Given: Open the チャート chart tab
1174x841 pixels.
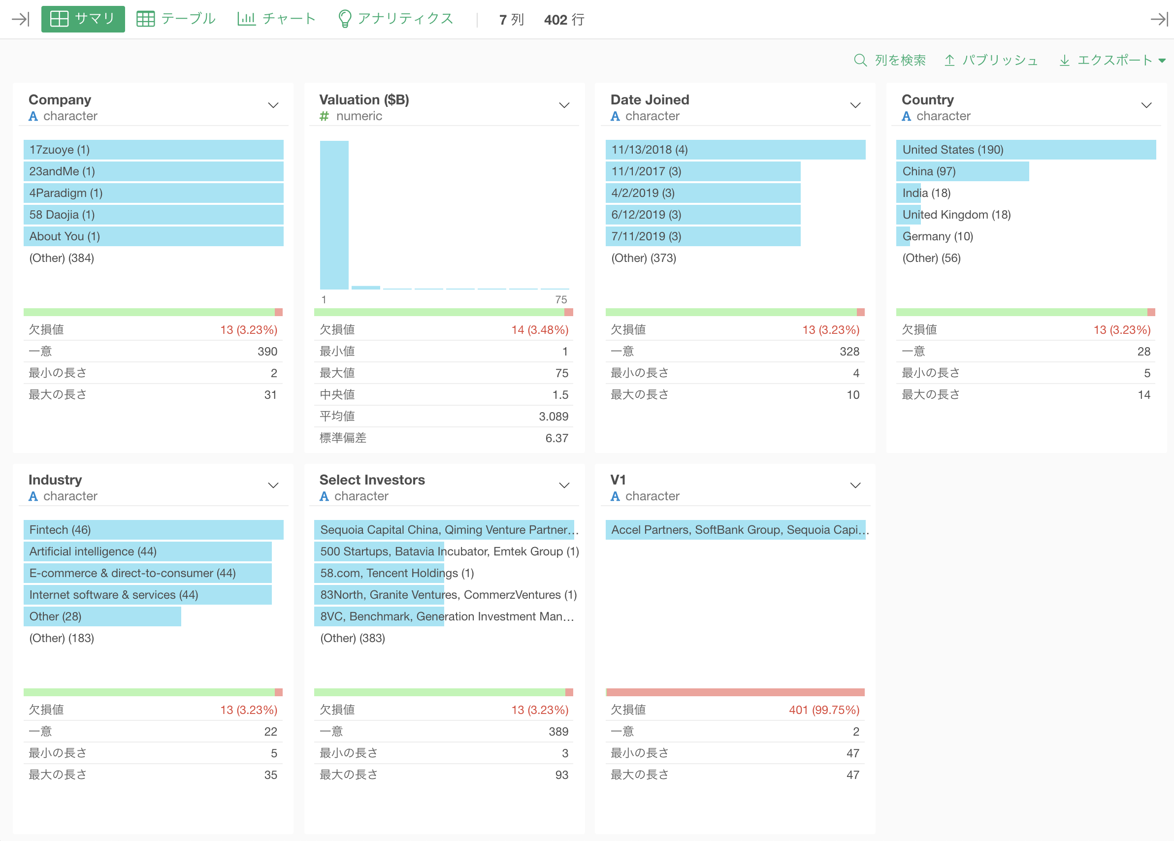Looking at the screenshot, I should (x=276, y=19).
